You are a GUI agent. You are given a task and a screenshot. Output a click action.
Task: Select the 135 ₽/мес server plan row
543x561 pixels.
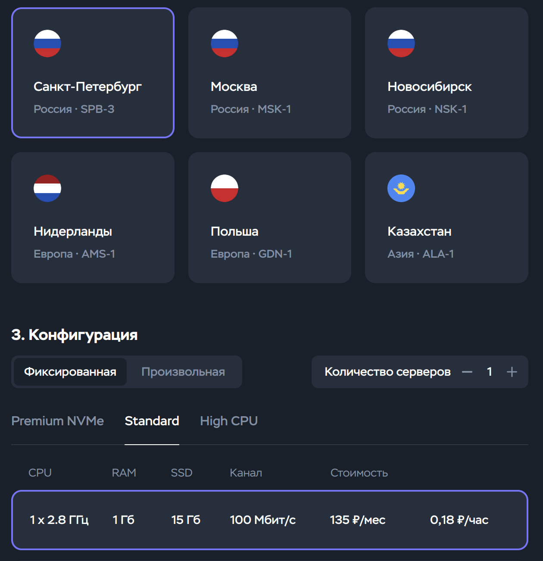point(270,520)
